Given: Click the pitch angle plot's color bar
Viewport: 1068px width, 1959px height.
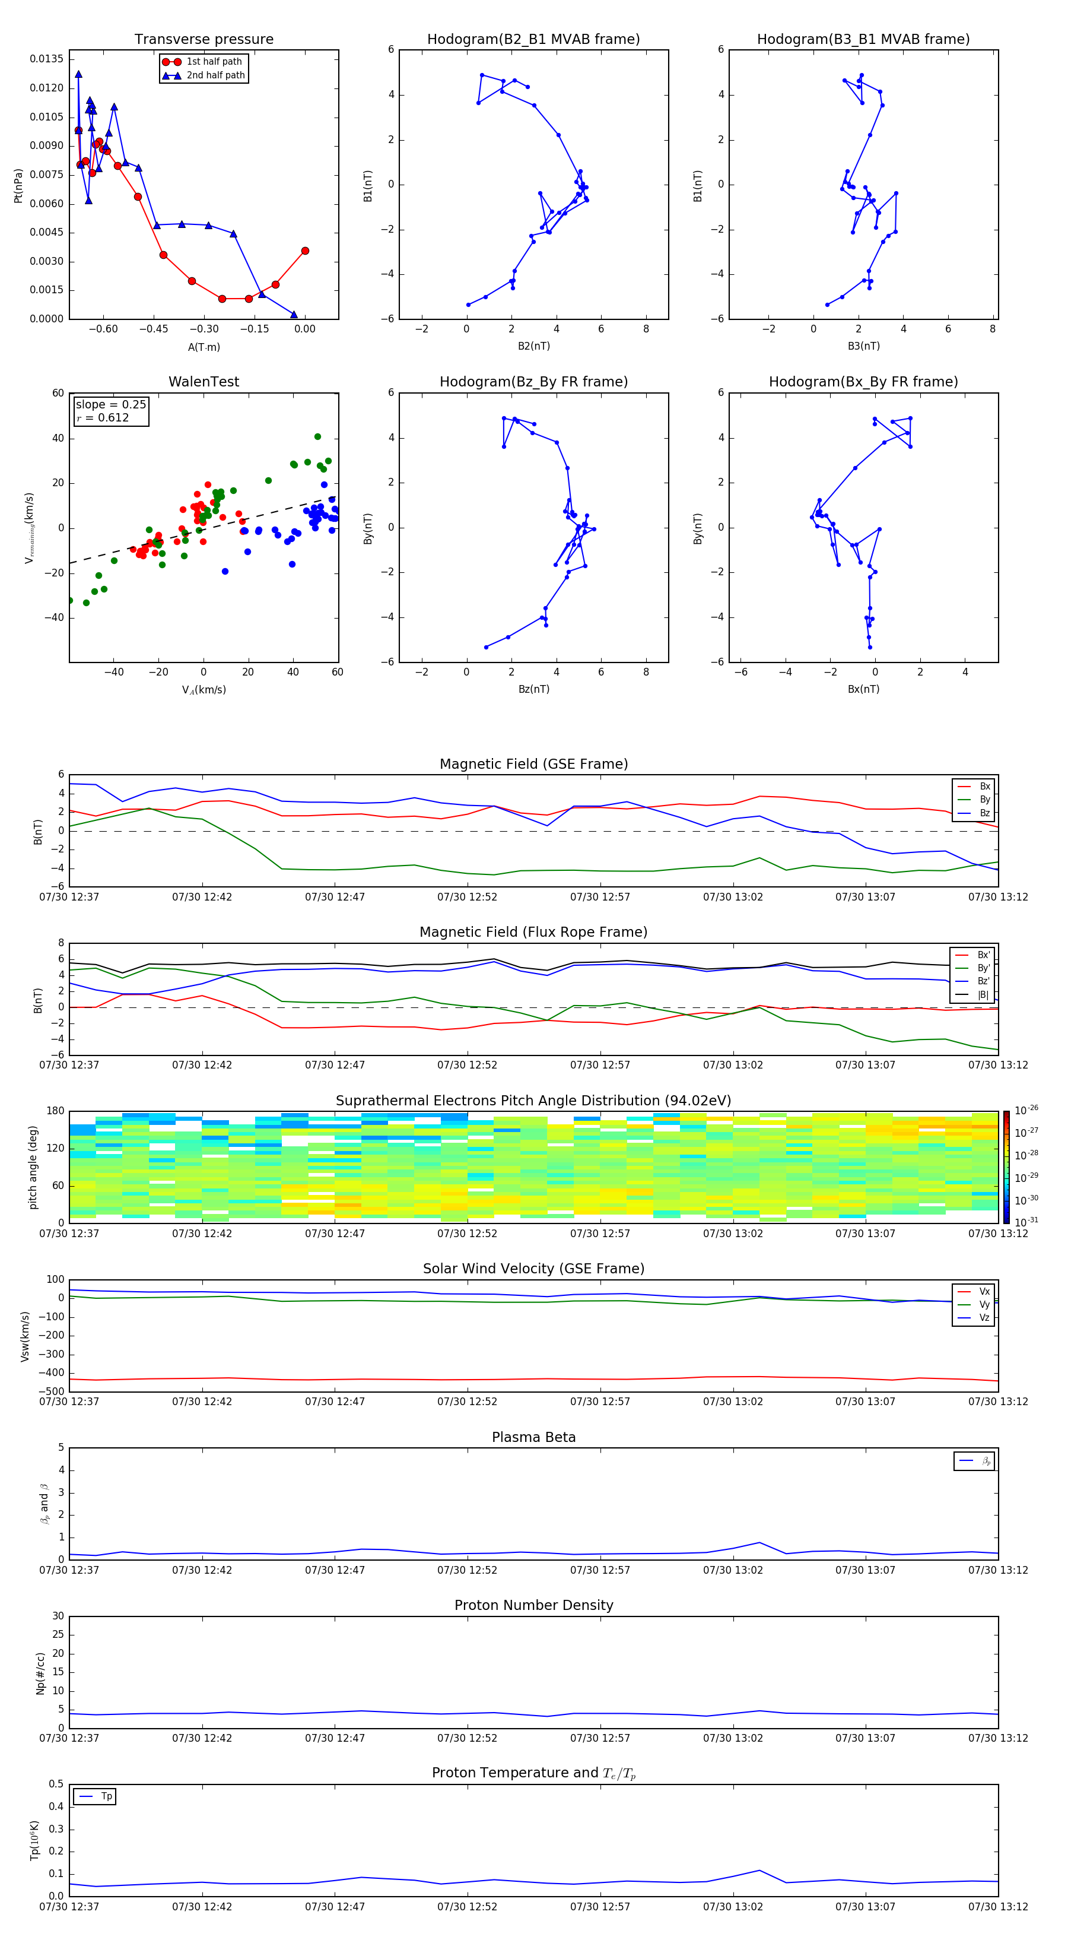Looking at the screenshot, I should [x=1006, y=1166].
